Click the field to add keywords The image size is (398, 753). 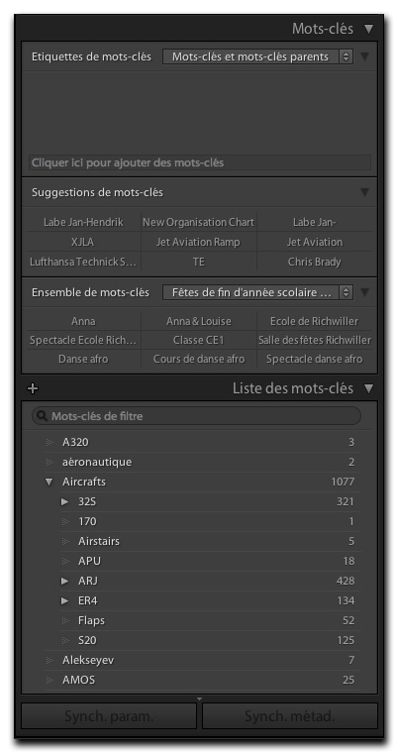point(200,162)
